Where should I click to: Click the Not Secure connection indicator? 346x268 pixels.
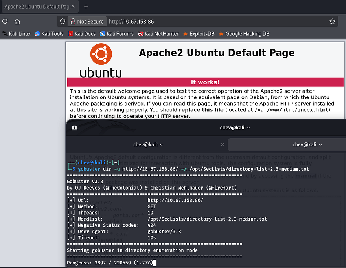(87, 22)
